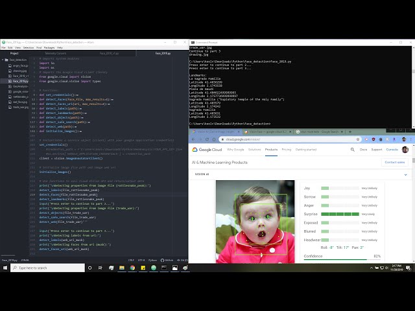This screenshot has height=311, width=415.
Task: Select angry_face image file in tree
Action: [x=18, y=65]
